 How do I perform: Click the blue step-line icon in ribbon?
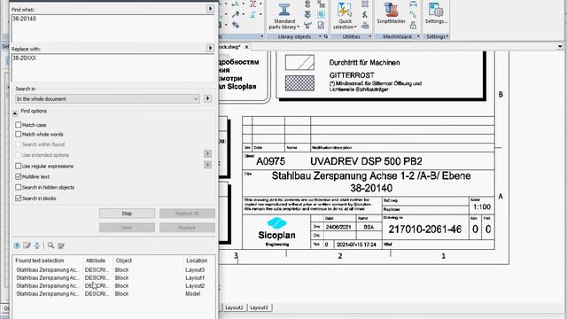click(x=252, y=14)
